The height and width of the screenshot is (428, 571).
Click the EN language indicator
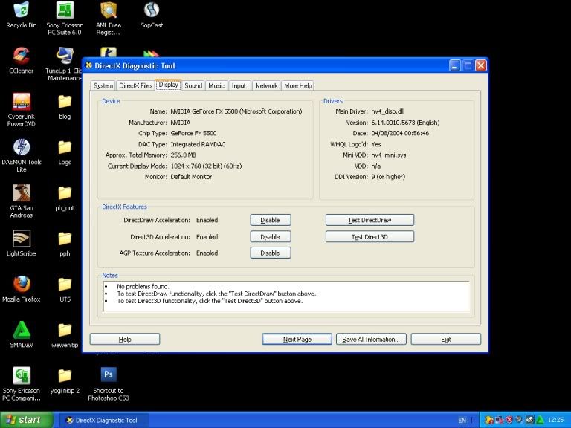coord(462,420)
